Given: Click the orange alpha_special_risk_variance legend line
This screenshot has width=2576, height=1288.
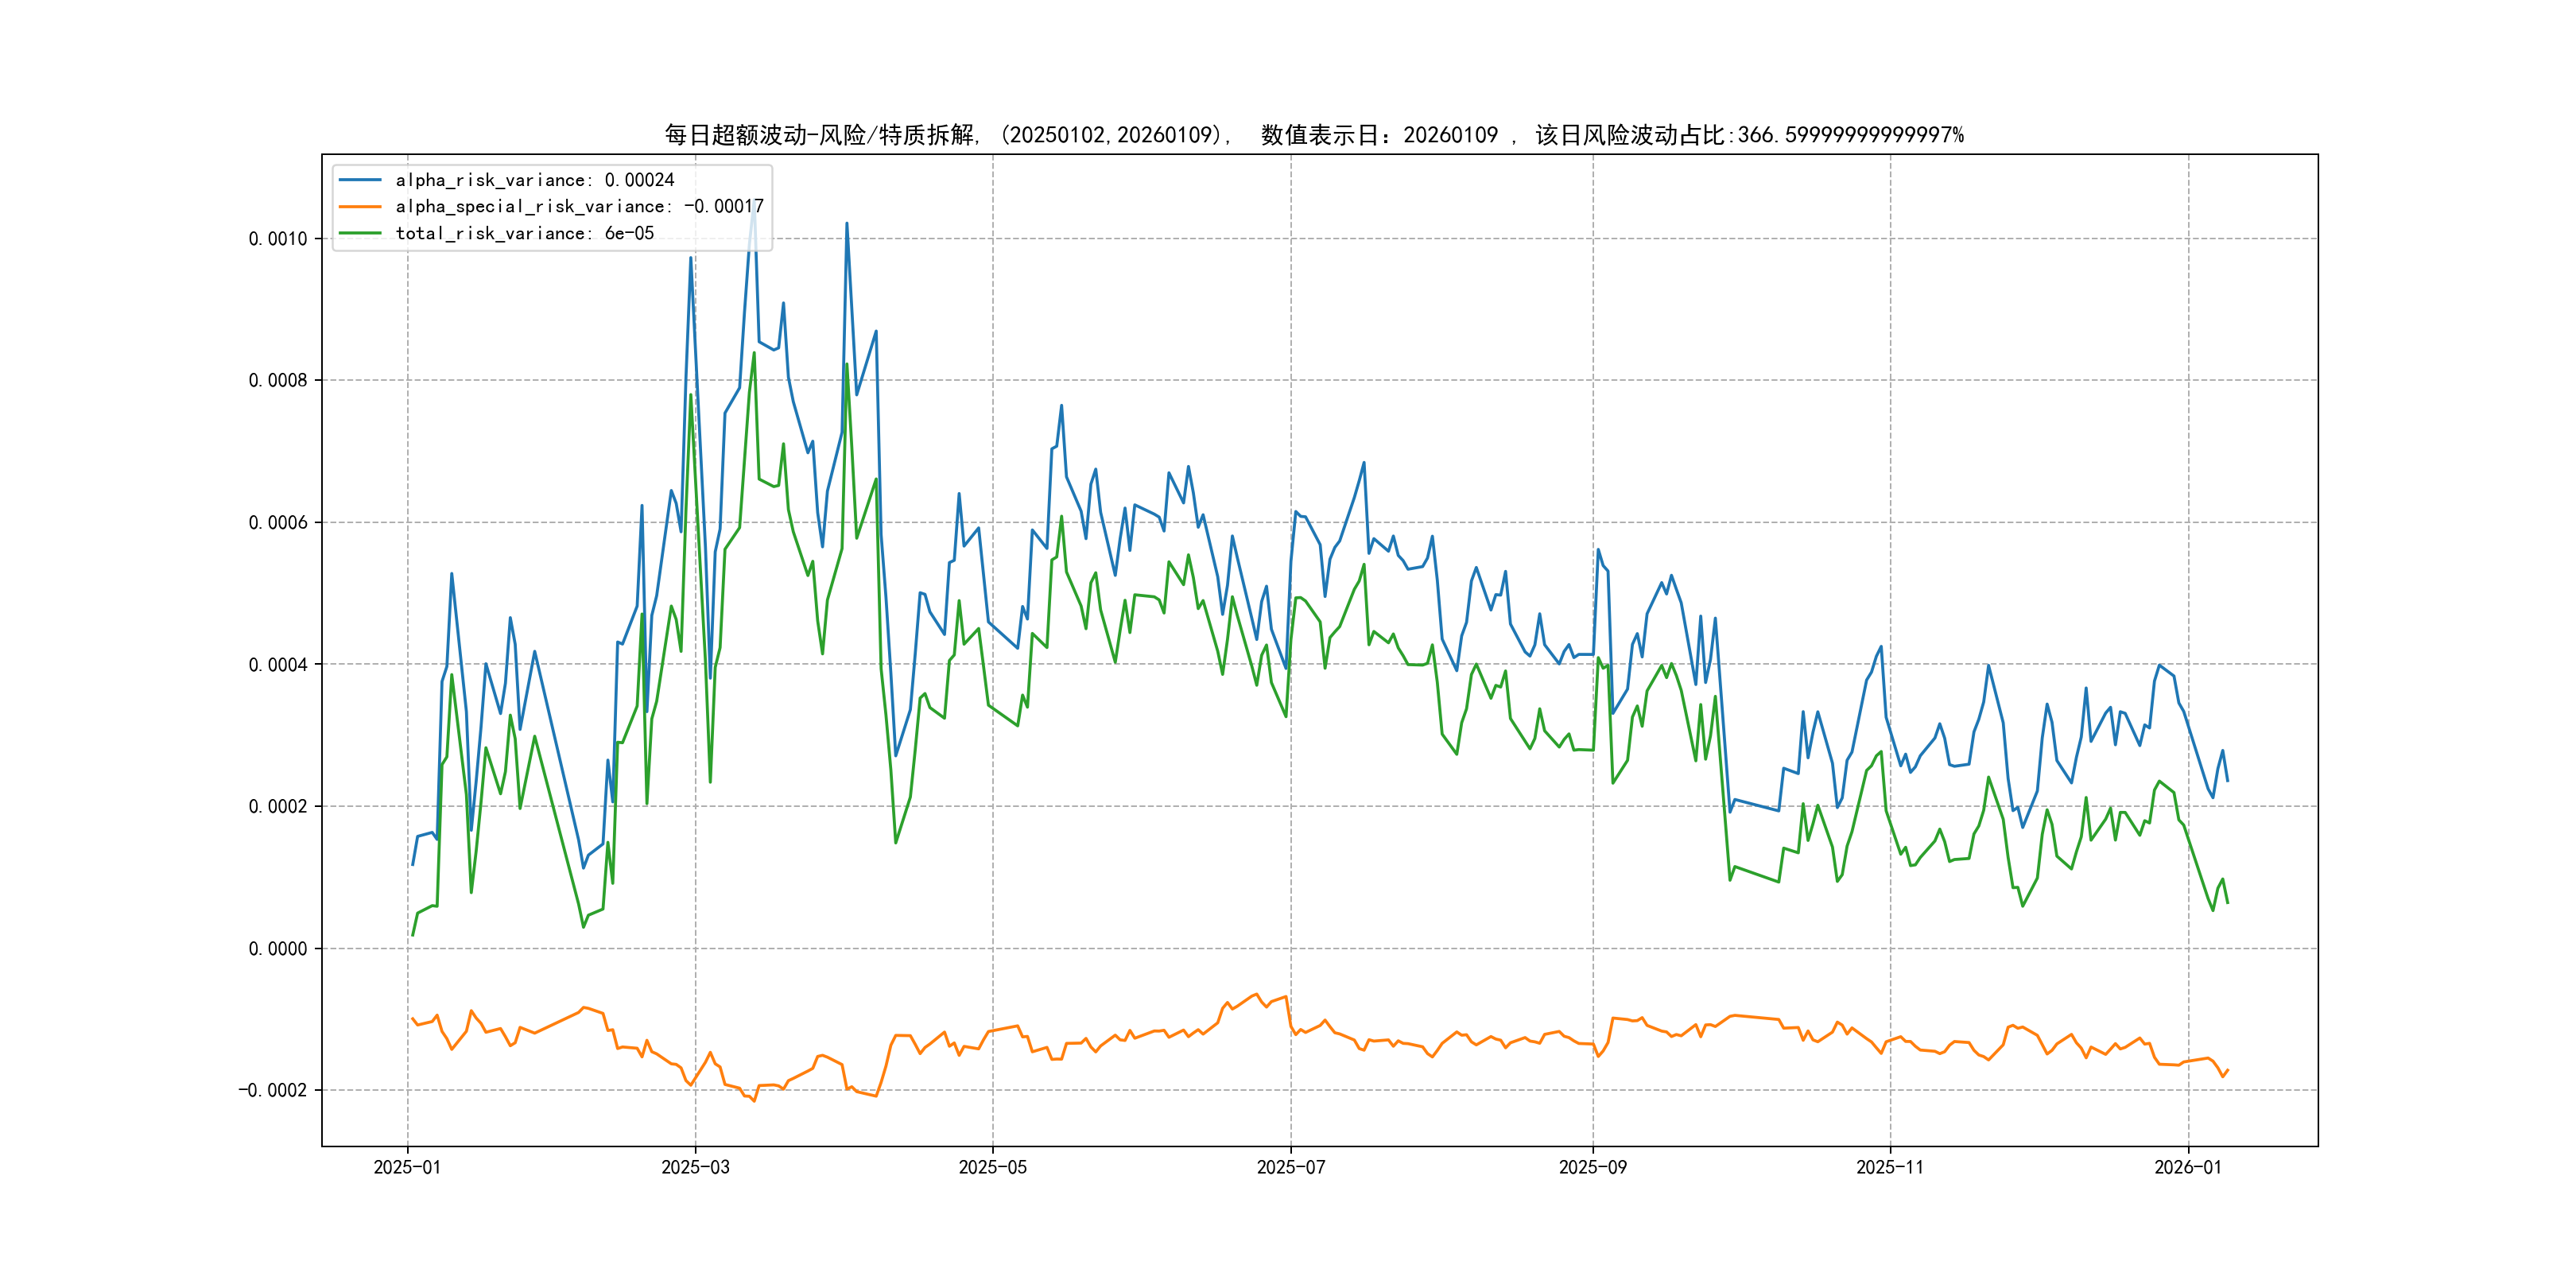Looking at the screenshot, I should pos(360,207).
